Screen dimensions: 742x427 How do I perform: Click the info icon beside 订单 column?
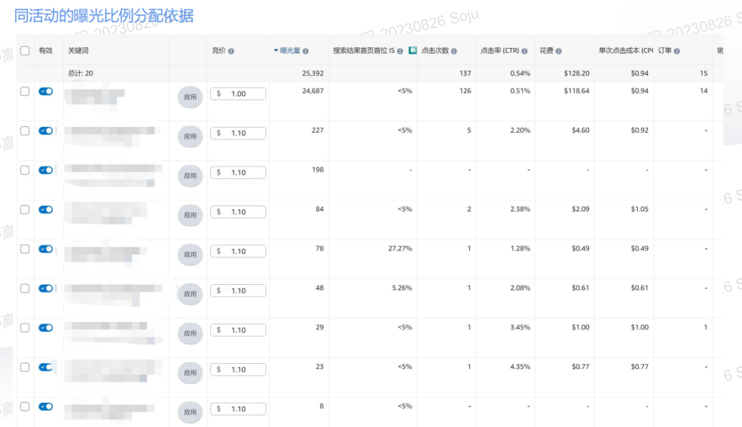pyautogui.click(x=677, y=51)
